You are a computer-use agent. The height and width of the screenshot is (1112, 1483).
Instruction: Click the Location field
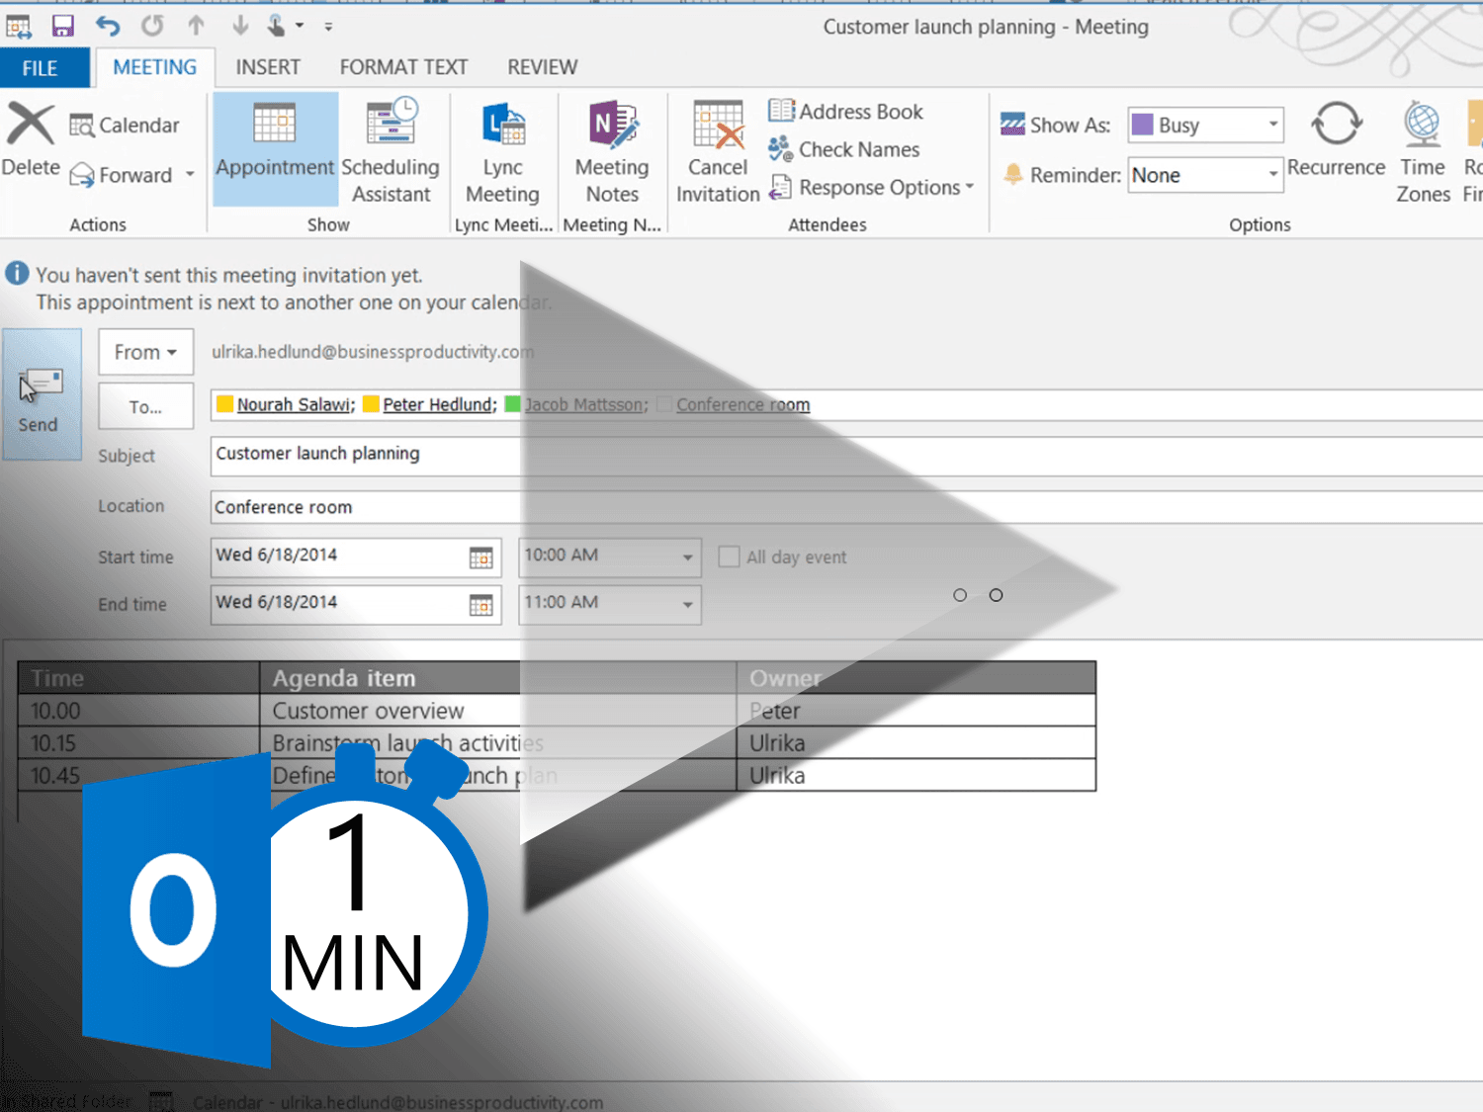(x=846, y=507)
